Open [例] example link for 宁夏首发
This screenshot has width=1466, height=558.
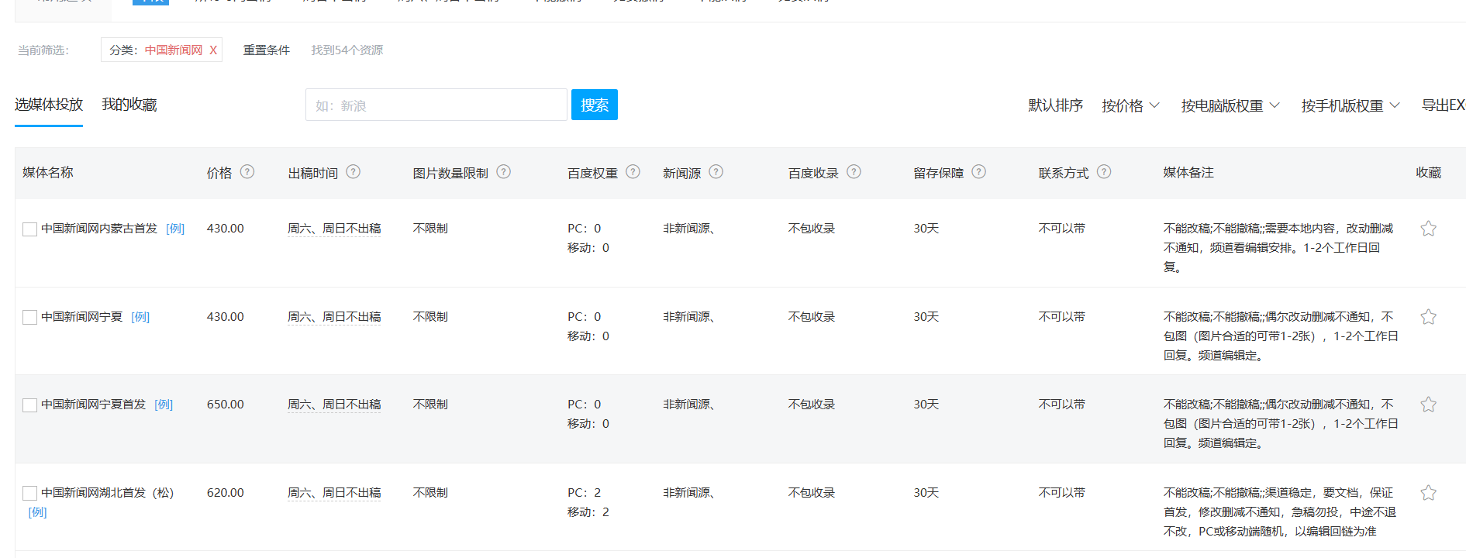164,405
